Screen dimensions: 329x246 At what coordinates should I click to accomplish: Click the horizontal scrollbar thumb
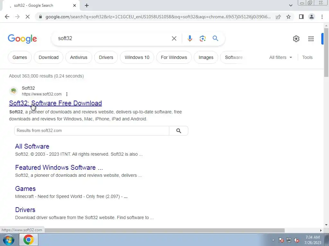pos(164,230)
